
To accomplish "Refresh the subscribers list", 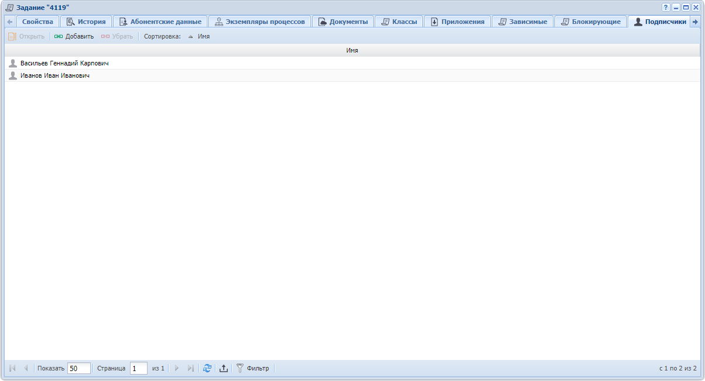I will (207, 368).
